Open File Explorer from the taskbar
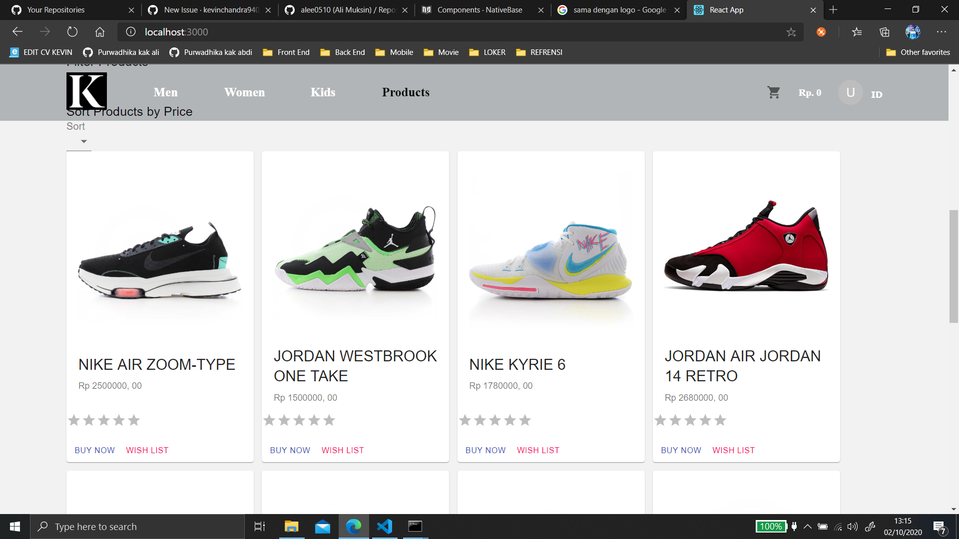This screenshot has width=959, height=539. pos(292,527)
